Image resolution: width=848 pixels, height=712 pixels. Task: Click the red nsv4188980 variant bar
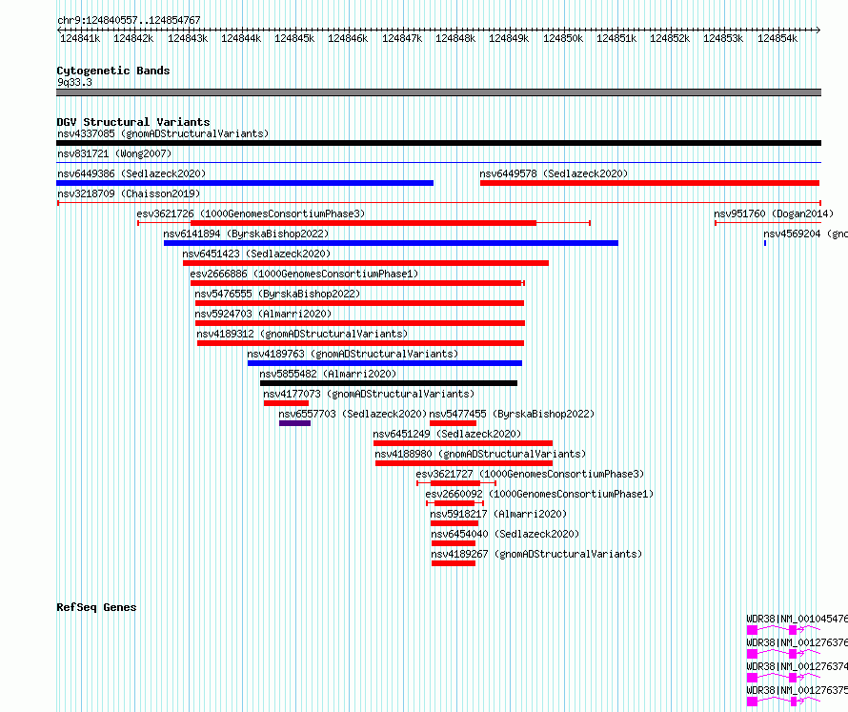coord(464,463)
